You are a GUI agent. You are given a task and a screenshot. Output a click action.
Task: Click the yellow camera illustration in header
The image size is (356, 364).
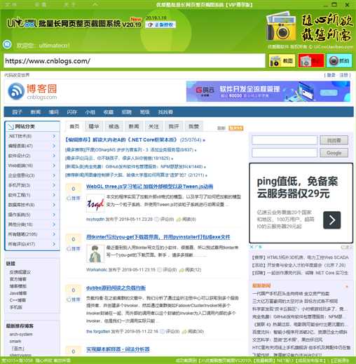click(280, 27)
